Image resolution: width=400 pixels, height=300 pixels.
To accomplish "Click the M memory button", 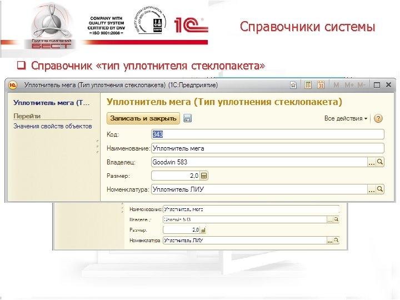I will pyautogui.click(x=336, y=85).
